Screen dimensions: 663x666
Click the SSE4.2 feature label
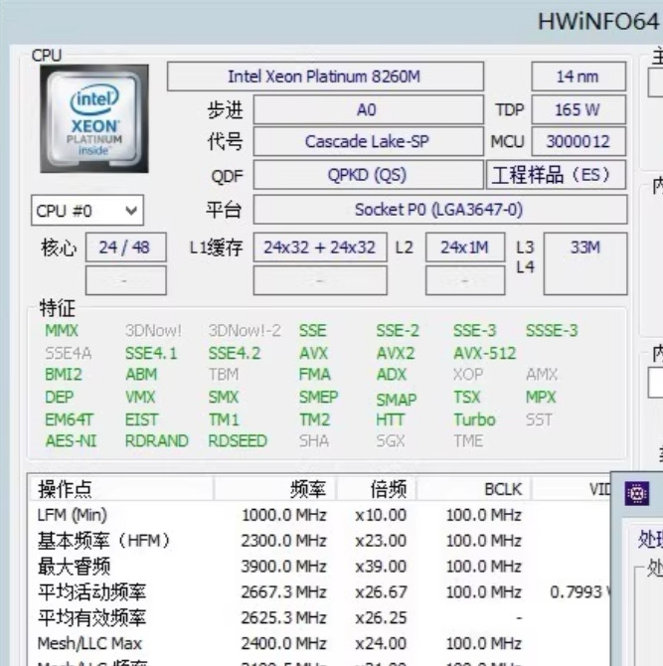tap(235, 353)
